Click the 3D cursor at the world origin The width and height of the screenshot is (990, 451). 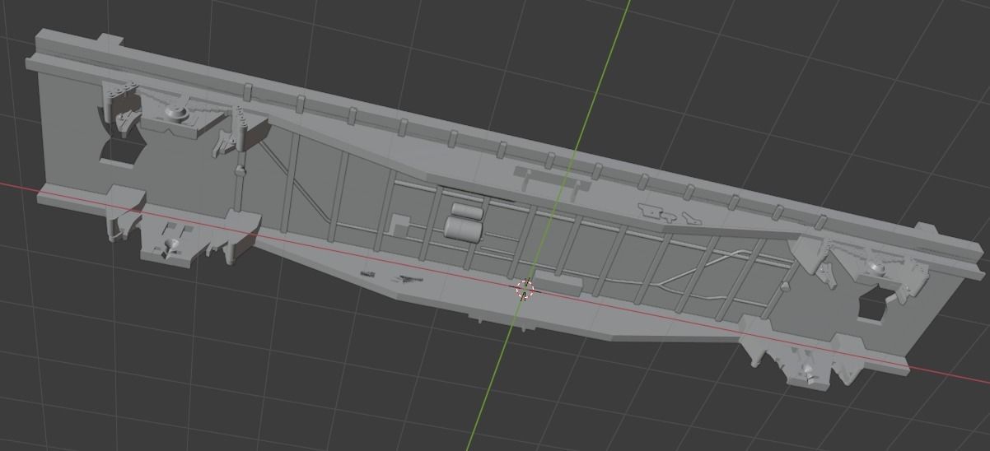[525, 289]
